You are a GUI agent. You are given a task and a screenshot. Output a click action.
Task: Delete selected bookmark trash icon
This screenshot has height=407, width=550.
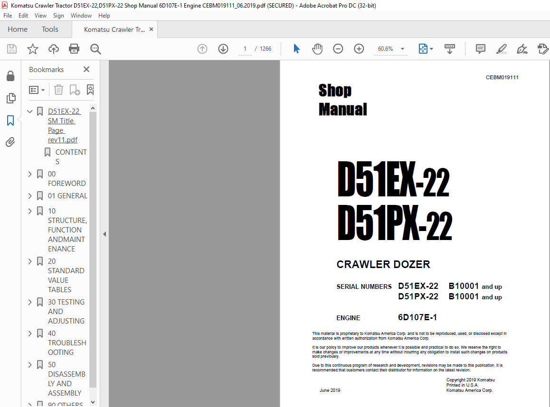pyautogui.click(x=58, y=90)
